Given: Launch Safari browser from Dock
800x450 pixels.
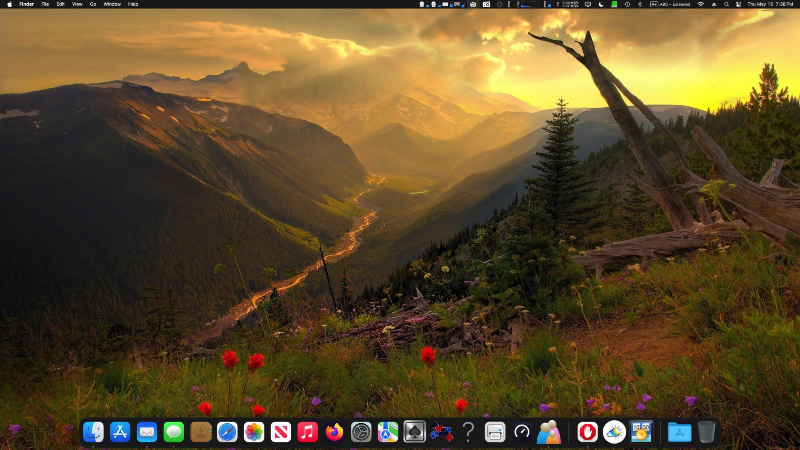Looking at the screenshot, I should pyautogui.click(x=227, y=432).
